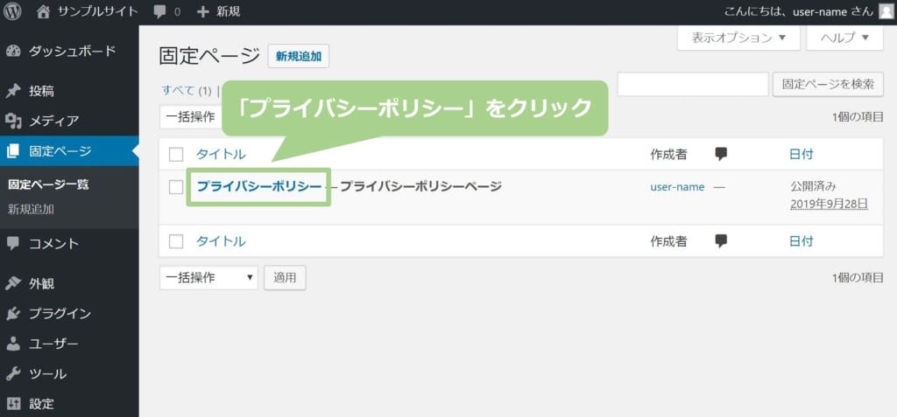This screenshot has width=897, height=417.
Task: Toggle the select-all checkbox in table footer
Action: tap(176, 241)
